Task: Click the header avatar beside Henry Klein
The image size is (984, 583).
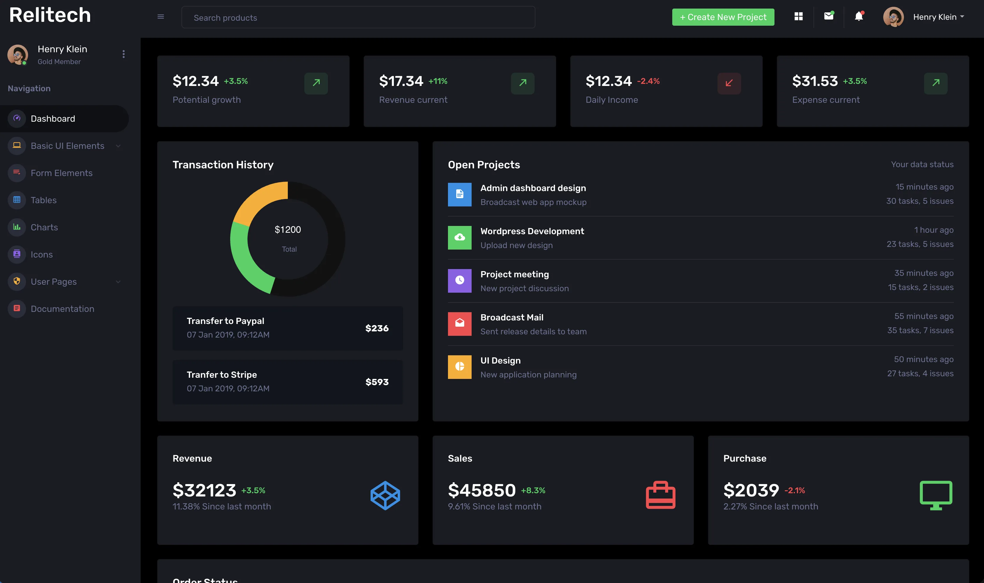Action: point(894,17)
